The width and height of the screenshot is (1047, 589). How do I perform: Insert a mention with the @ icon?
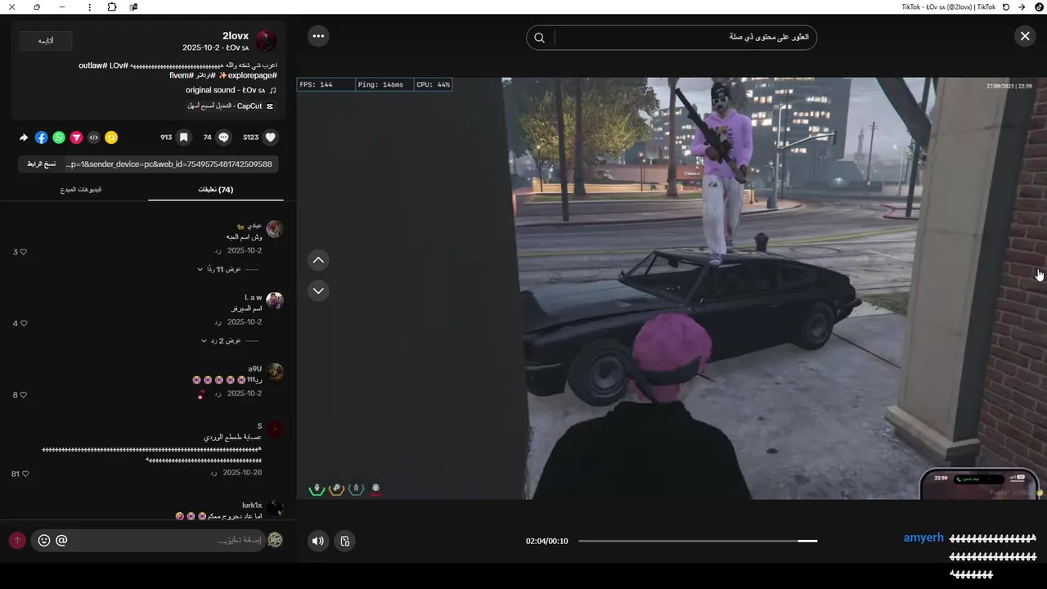pyautogui.click(x=61, y=540)
